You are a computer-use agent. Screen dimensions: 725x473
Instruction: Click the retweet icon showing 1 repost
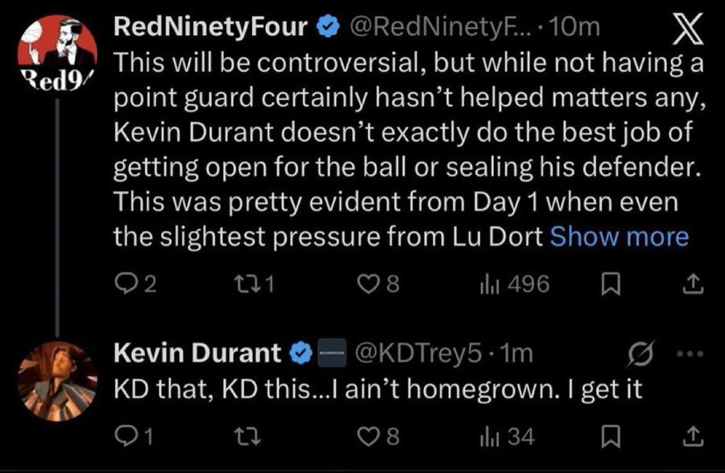248,284
